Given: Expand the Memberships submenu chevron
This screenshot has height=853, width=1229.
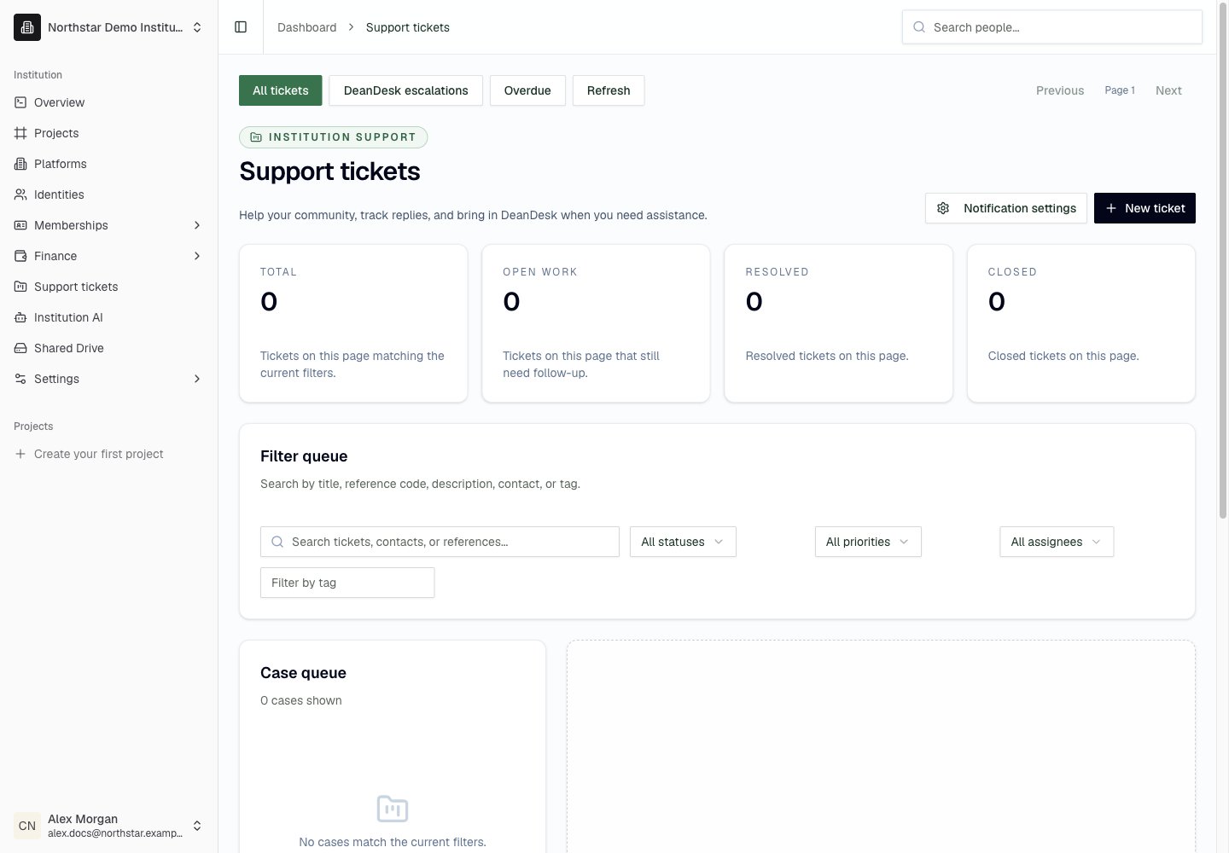Looking at the screenshot, I should click(197, 225).
